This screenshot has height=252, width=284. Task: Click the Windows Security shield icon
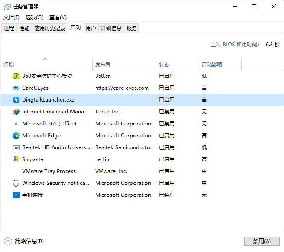[16, 183]
